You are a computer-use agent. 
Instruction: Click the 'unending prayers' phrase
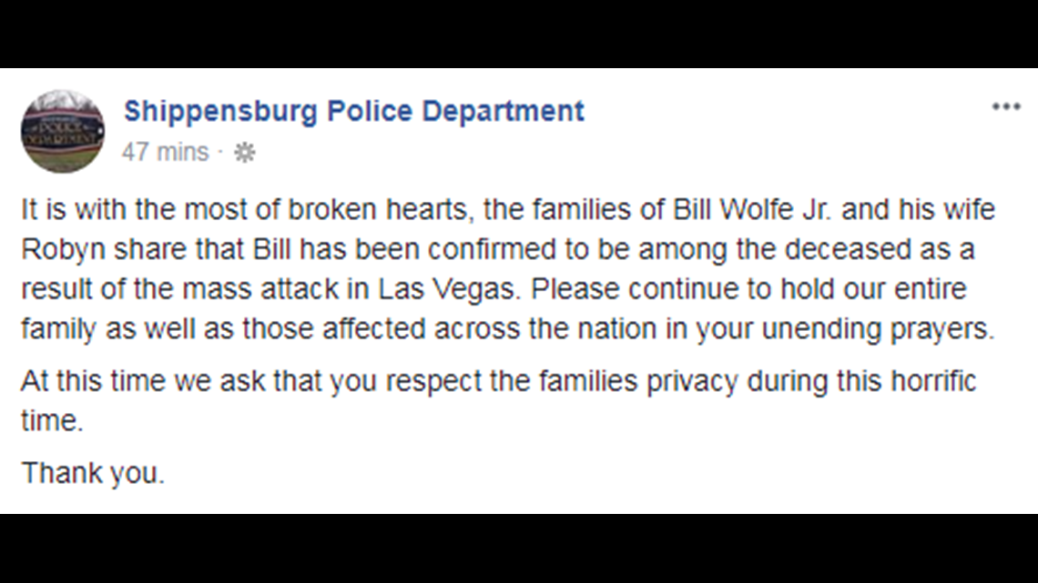pyautogui.click(x=878, y=329)
